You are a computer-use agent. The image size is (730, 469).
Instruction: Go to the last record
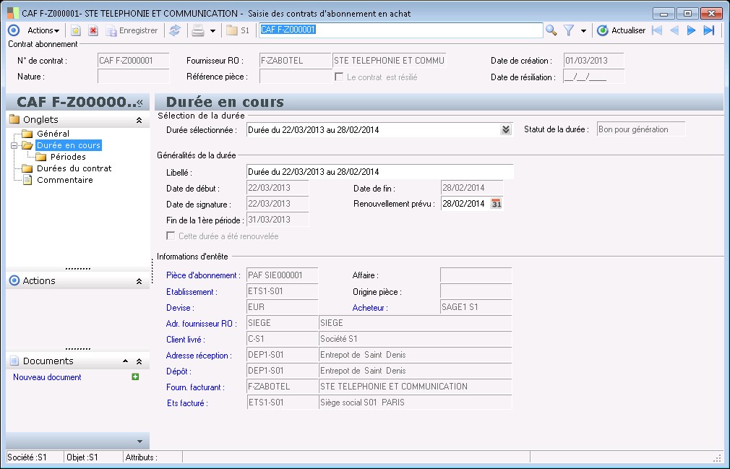709,30
